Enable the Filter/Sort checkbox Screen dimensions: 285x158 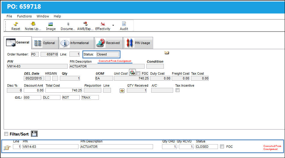click(6, 134)
